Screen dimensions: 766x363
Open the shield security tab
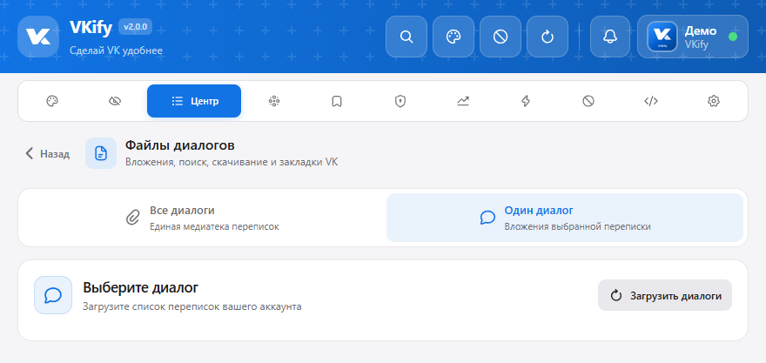(400, 101)
